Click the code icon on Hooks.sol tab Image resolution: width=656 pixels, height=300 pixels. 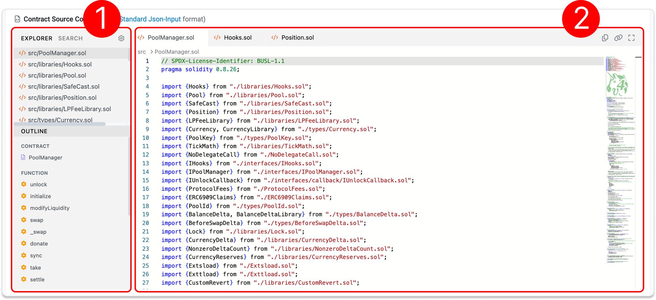click(x=217, y=38)
